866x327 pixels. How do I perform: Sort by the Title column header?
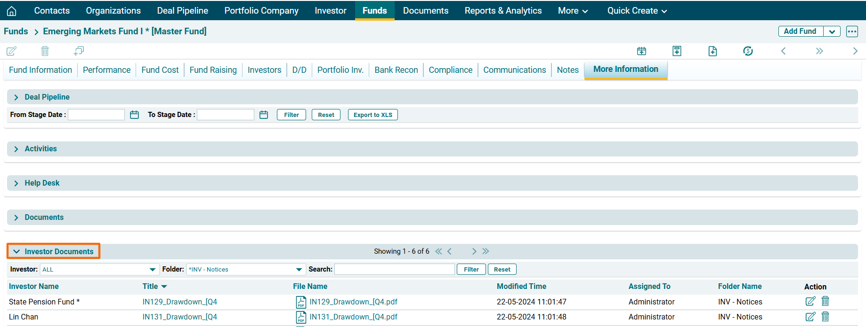click(x=151, y=286)
